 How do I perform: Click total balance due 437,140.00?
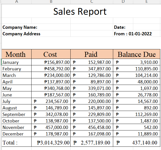click(x=145, y=143)
